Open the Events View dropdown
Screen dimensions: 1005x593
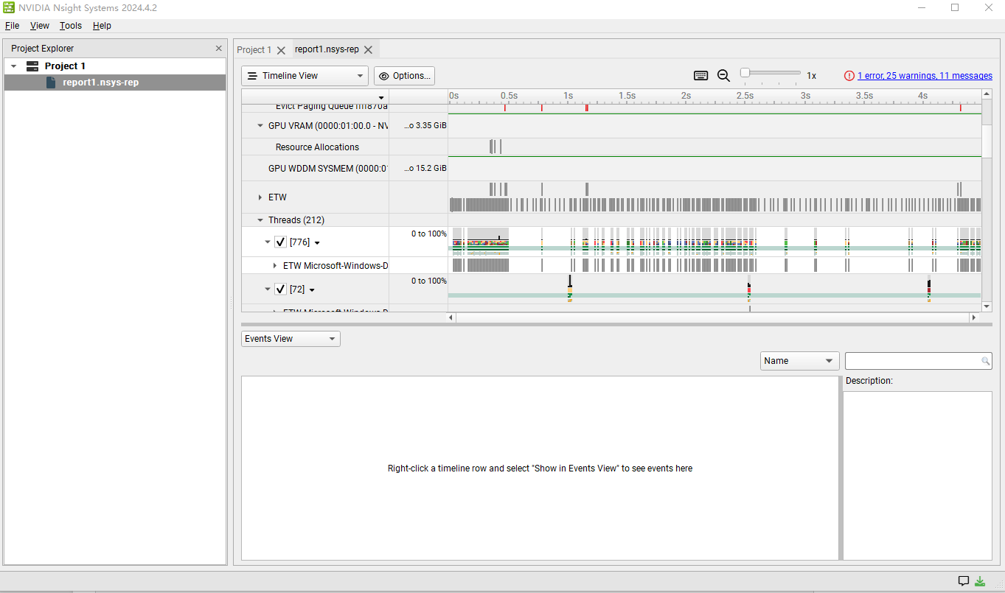(291, 339)
